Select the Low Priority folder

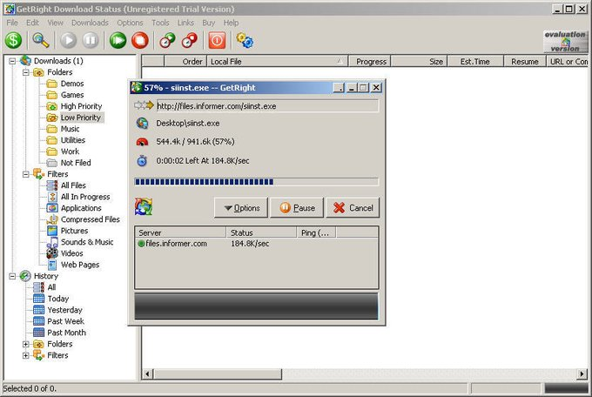pos(81,118)
